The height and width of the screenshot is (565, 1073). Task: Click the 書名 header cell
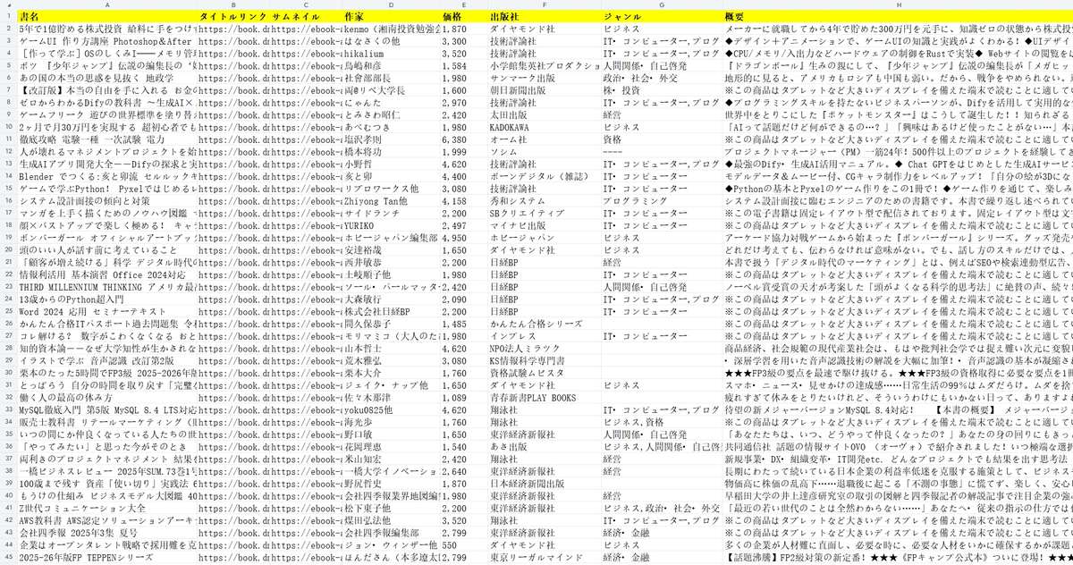[x=107, y=17]
